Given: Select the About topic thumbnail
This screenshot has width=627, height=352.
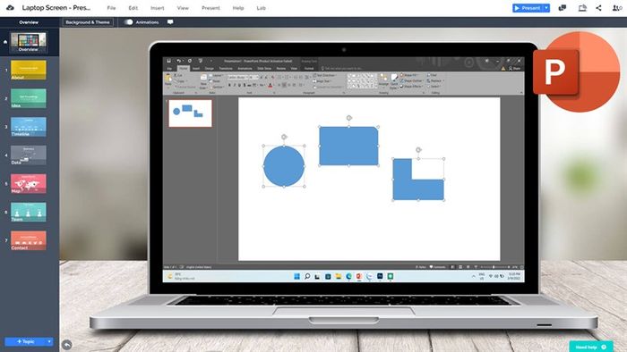Looking at the screenshot, I should [29, 71].
